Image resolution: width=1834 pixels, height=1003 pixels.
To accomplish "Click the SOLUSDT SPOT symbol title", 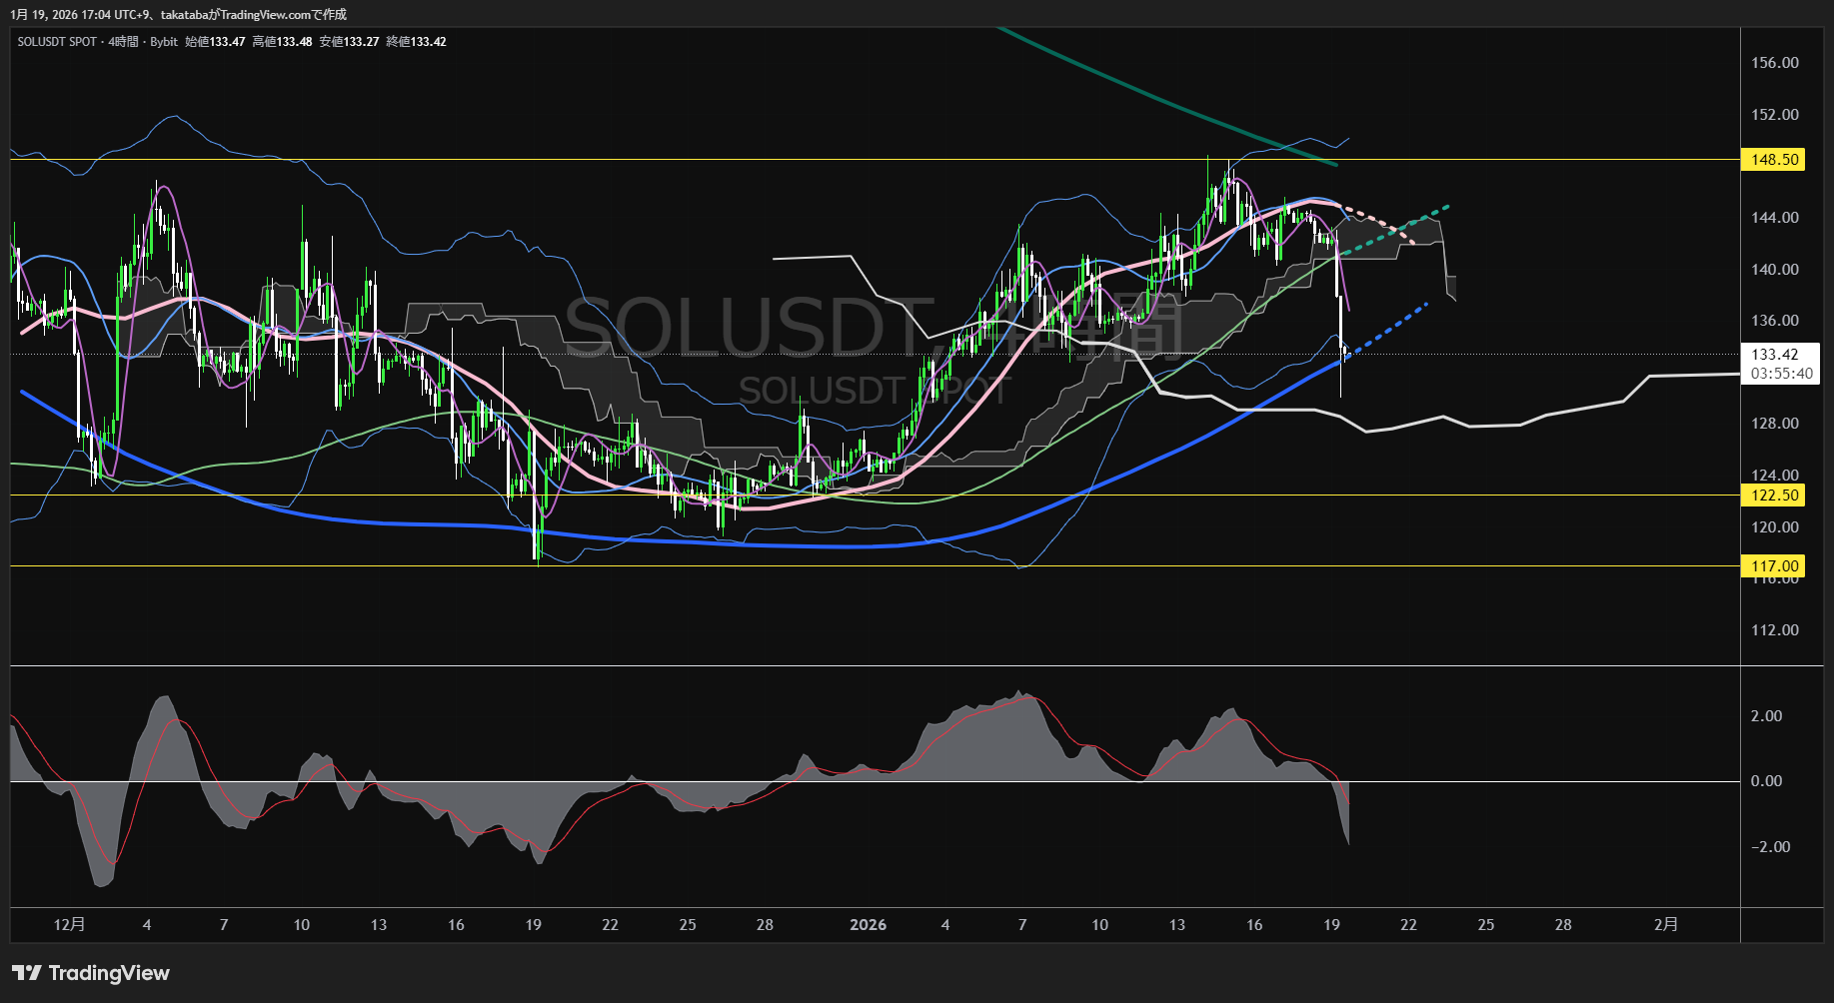I will coord(57,42).
